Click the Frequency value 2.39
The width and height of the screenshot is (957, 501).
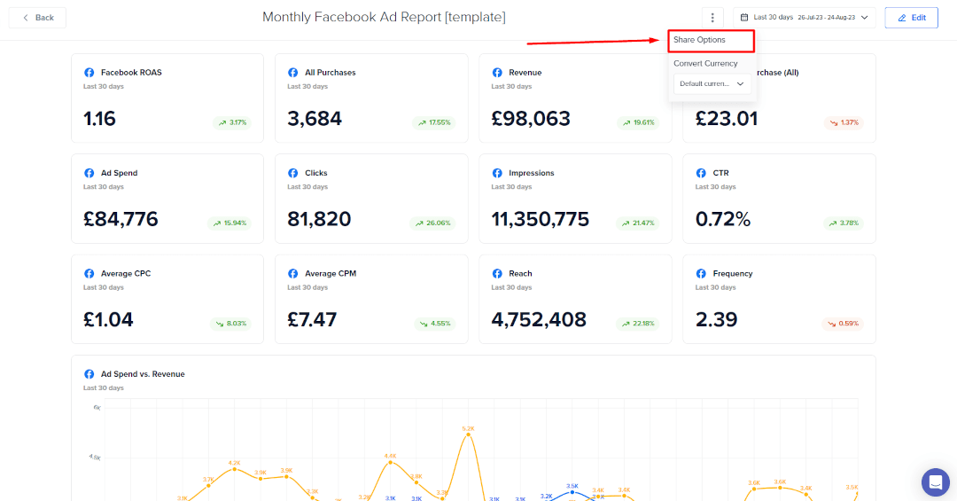[x=717, y=319]
